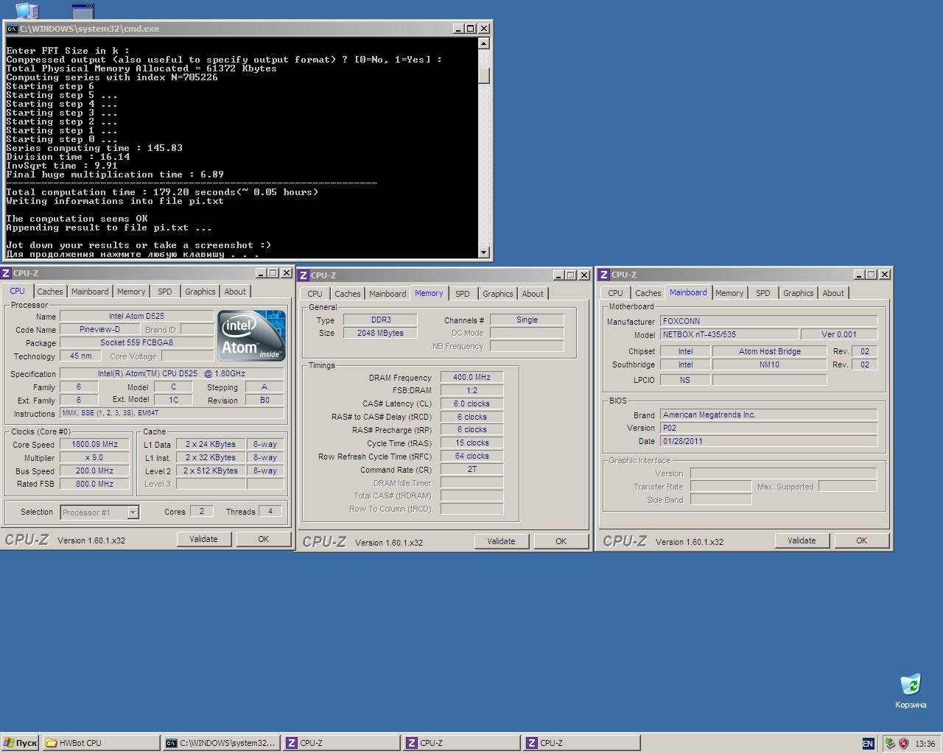This screenshot has width=943, height=754.
Task: Click the Core Speed value 1800.09 MHz
Action: click(95, 444)
